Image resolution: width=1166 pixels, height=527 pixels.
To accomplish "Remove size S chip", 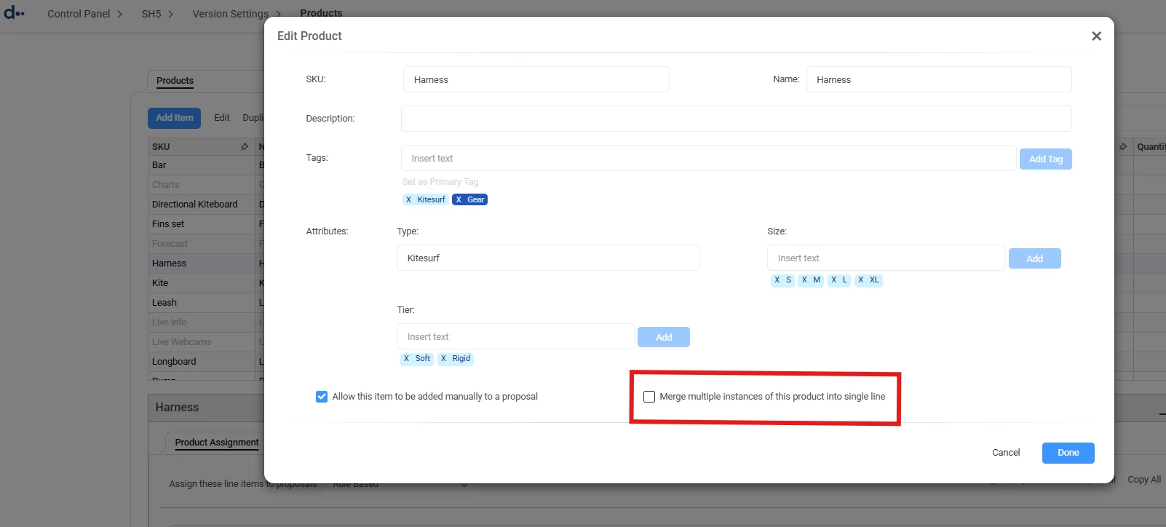I will pyautogui.click(x=777, y=280).
